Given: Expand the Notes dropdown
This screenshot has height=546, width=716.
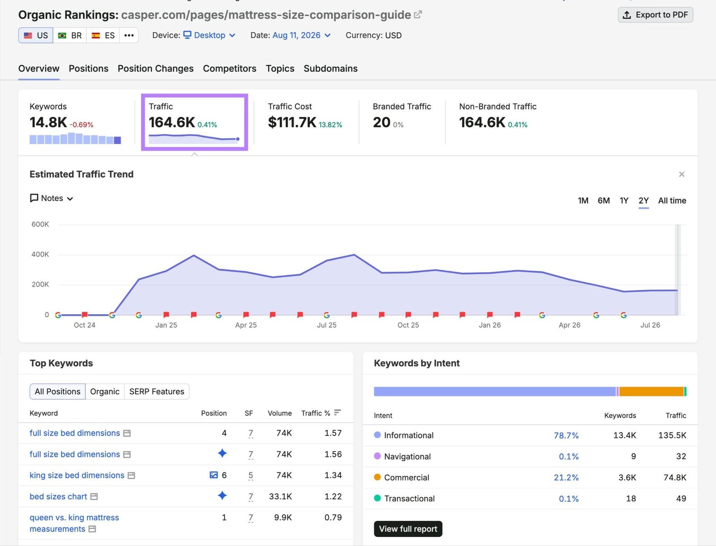Looking at the screenshot, I should 51,198.
